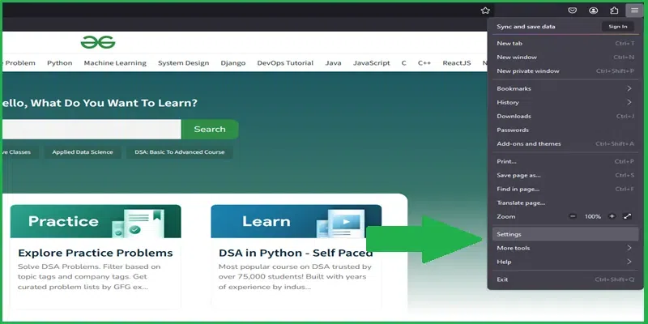Image resolution: width=648 pixels, height=324 pixels.
Task: Select Find in page...
Action: click(565, 189)
